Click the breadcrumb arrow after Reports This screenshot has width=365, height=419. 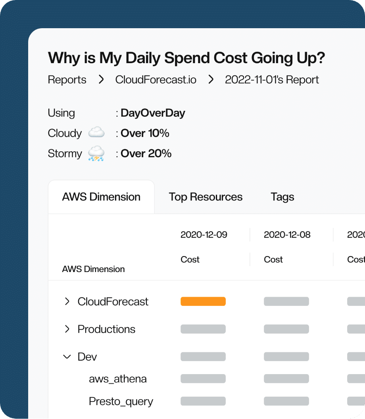tap(101, 80)
